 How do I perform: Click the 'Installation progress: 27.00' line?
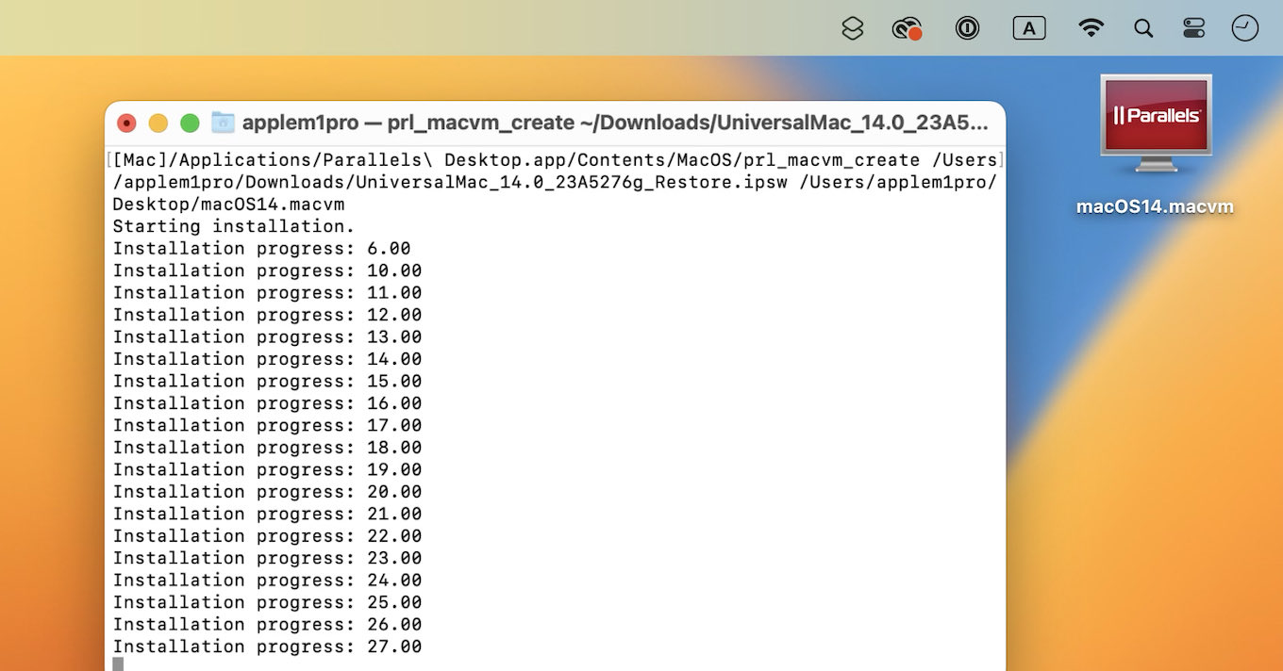(267, 646)
